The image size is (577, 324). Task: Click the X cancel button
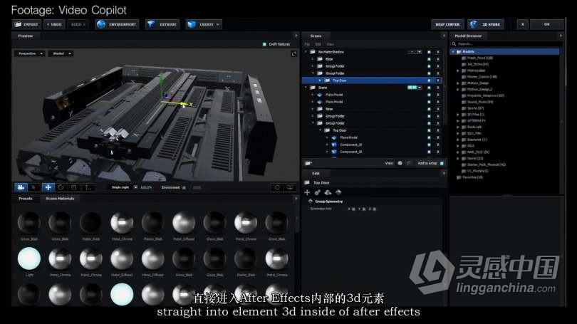(522, 24)
